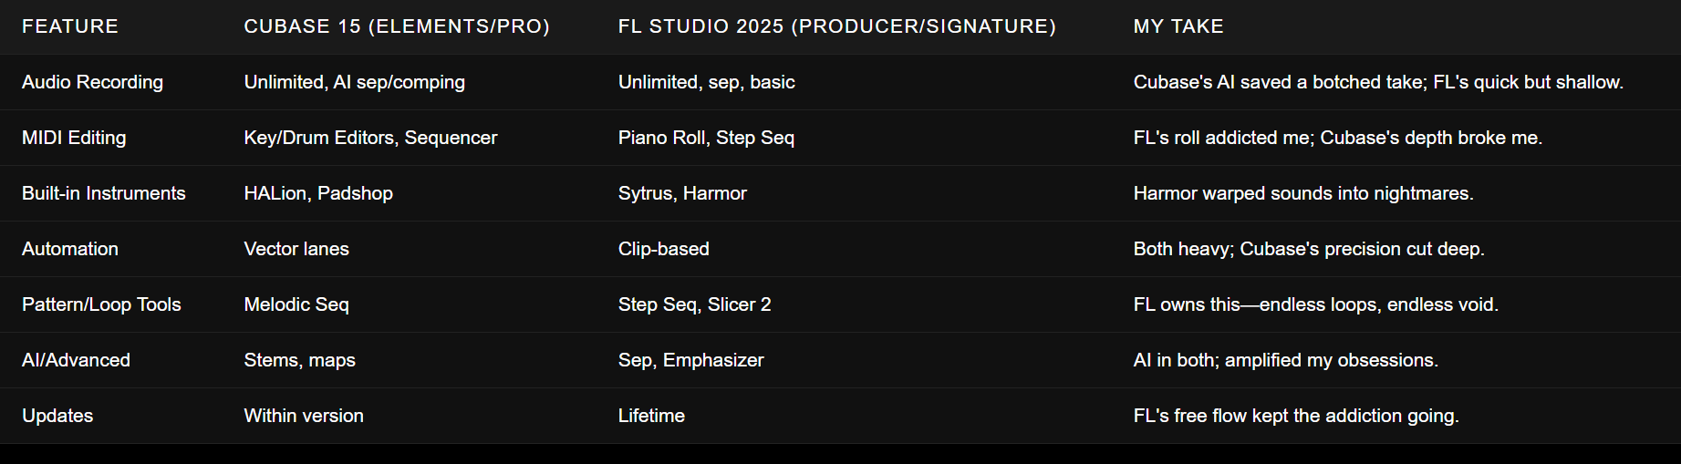The width and height of the screenshot is (1681, 464).
Task: Click the 'Step Seq, Slicer 2' cell
Action: pos(694,304)
